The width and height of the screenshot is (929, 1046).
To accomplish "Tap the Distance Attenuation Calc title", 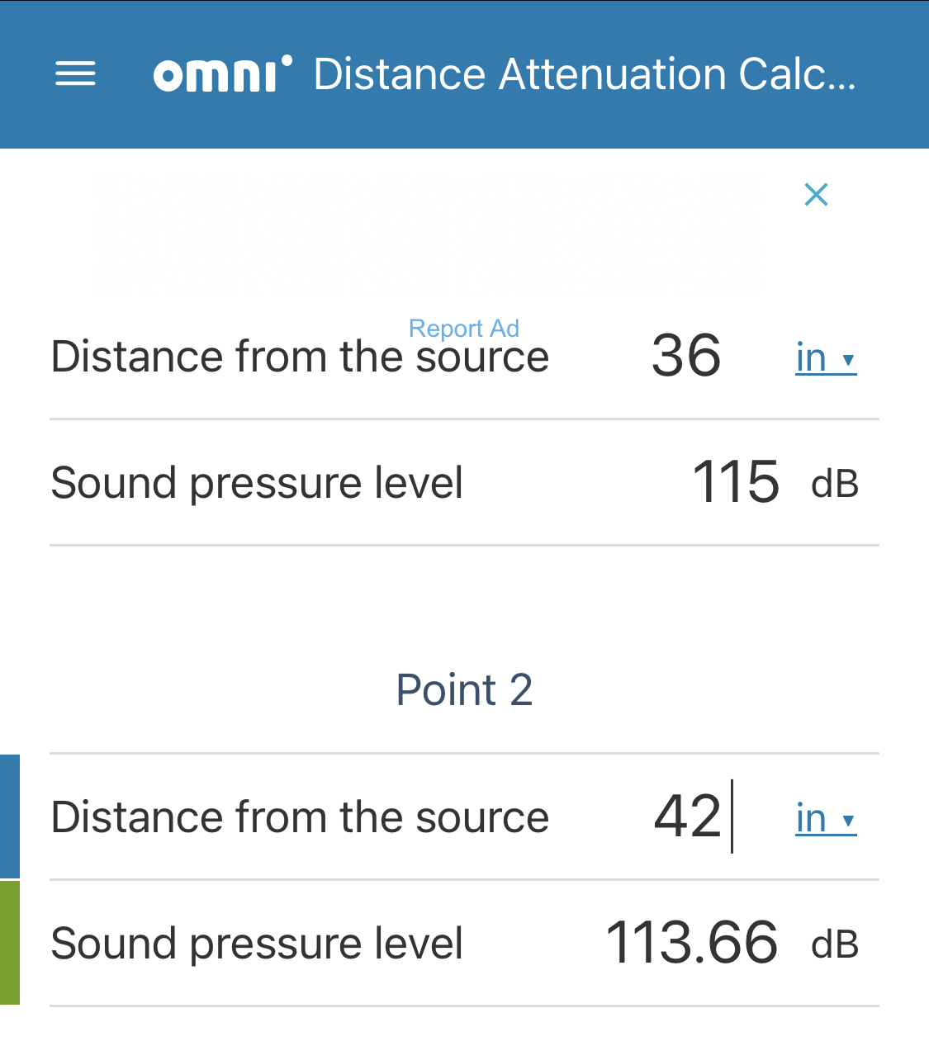I will click(x=585, y=73).
